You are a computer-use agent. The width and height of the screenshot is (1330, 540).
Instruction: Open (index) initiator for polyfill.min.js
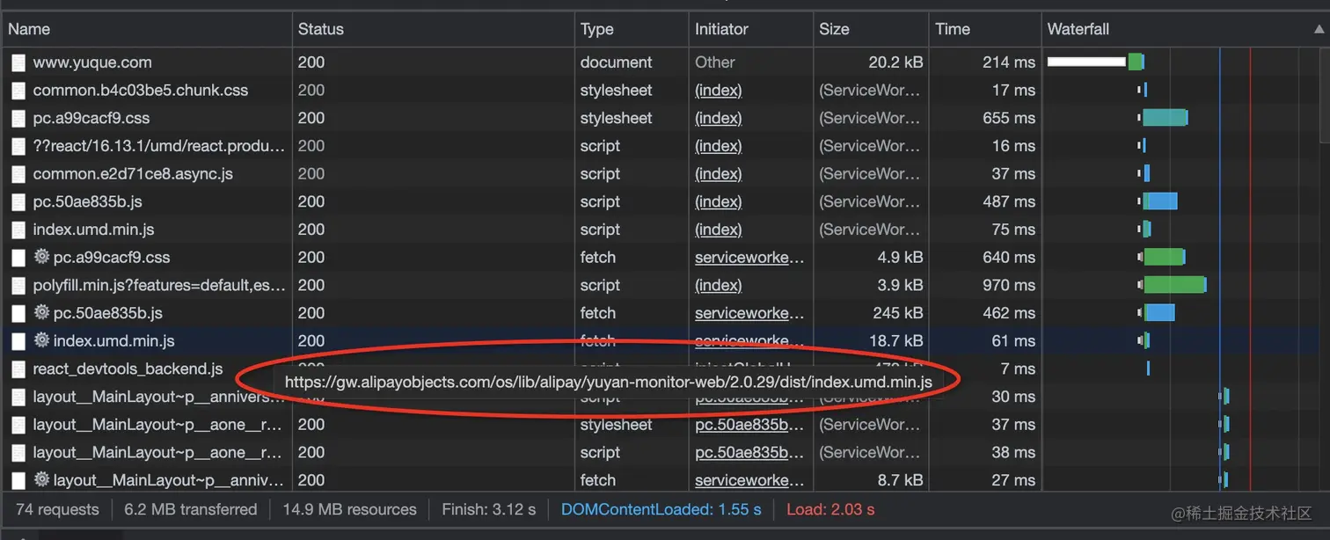pos(718,286)
